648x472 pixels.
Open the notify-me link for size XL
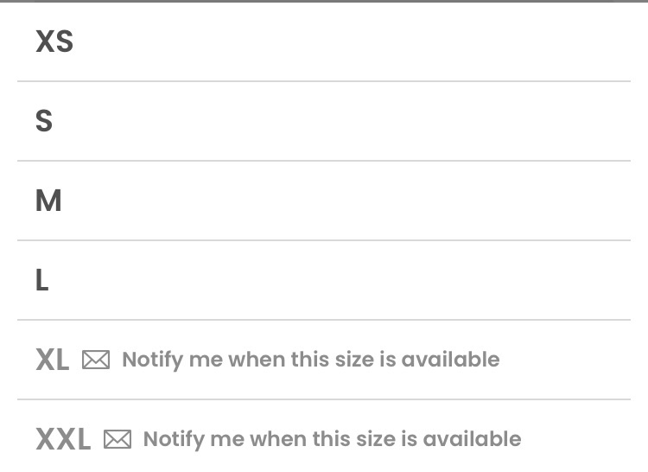point(311,360)
